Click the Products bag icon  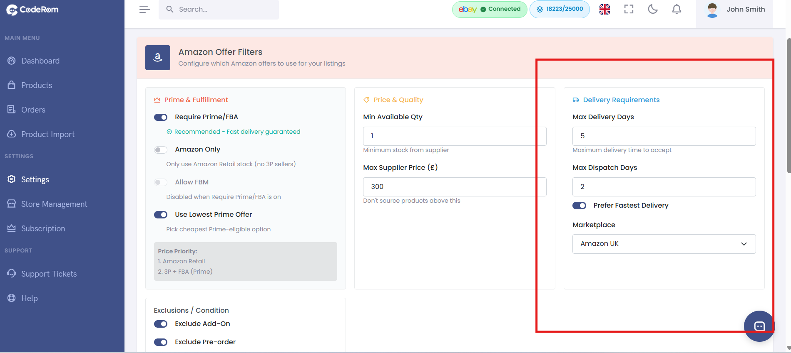click(12, 85)
